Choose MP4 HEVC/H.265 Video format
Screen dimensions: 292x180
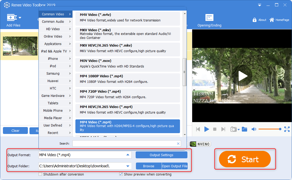click(x=128, y=111)
